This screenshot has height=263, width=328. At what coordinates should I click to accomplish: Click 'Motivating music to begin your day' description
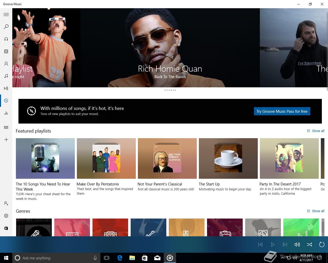225,189
